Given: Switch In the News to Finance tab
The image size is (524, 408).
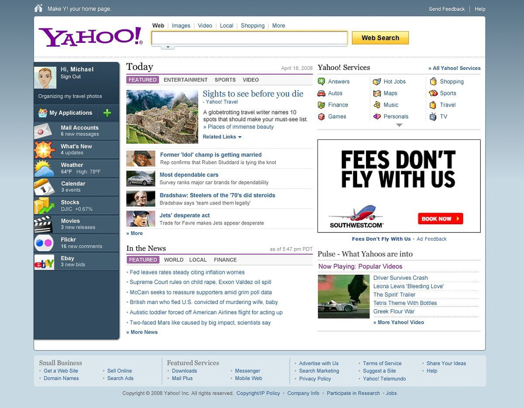Looking at the screenshot, I should [225, 260].
